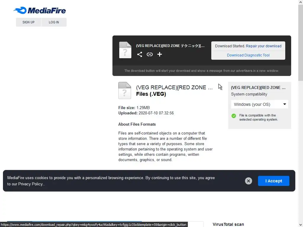The image size is (303, 227).
Task: Click the 'VirusTotal scan' heading
Action: 228,224
